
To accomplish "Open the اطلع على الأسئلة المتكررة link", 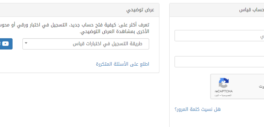I will coord(122,64).
